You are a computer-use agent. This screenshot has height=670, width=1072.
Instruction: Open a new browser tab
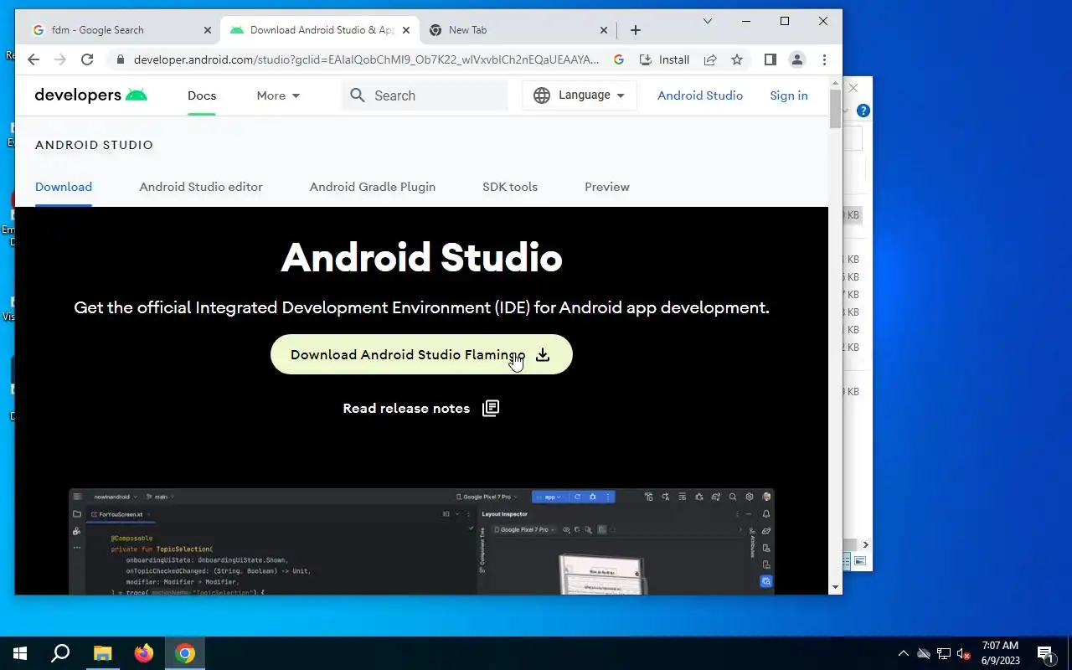[636, 30]
